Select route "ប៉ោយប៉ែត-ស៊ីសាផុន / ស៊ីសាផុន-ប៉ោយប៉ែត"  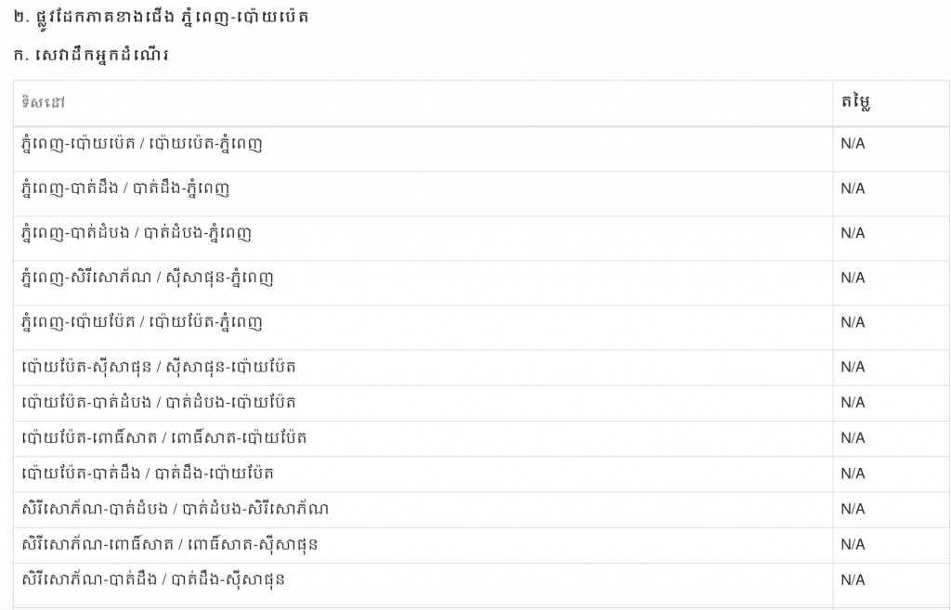(159, 367)
